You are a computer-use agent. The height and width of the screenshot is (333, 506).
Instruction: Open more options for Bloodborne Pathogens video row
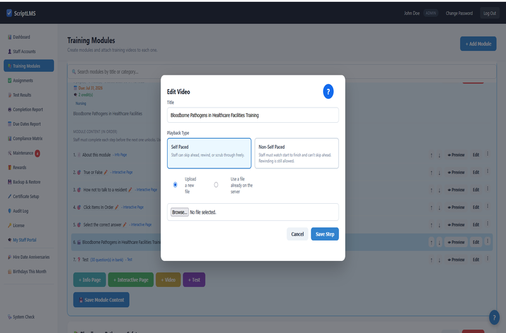[488, 241]
